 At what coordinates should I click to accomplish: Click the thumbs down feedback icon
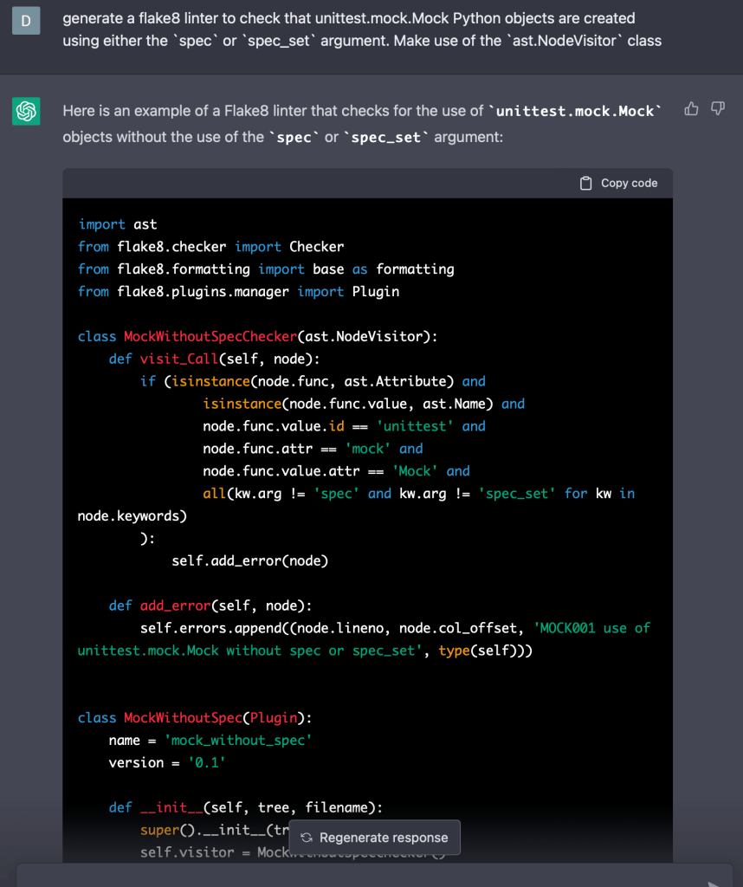[x=717, y=108]
